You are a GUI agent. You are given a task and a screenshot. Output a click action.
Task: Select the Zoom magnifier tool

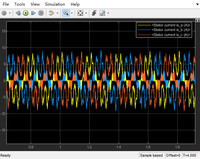pyautogui.click(x=66, y=13)
